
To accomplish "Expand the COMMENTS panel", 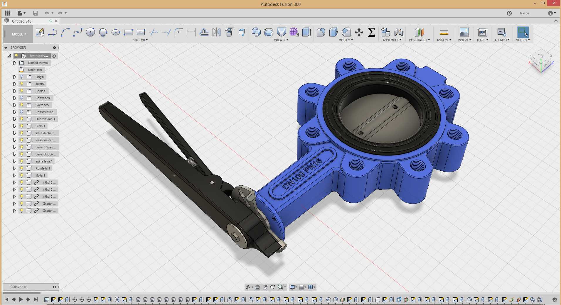I will click(x=54, y=287).
